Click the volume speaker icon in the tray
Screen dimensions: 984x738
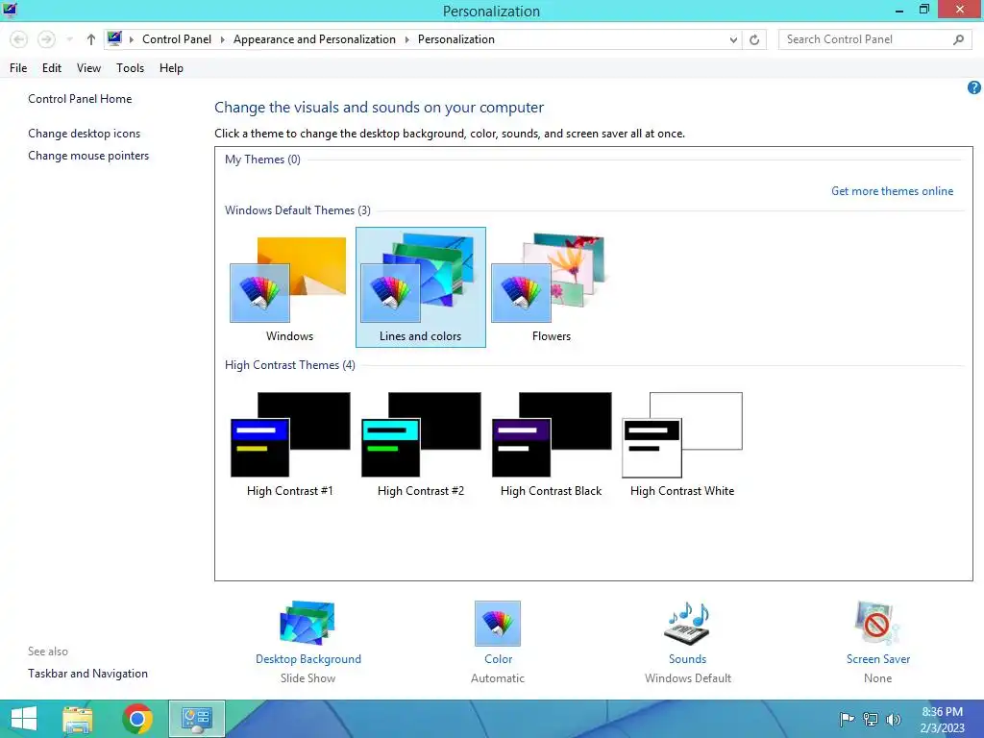pos(893,719)
